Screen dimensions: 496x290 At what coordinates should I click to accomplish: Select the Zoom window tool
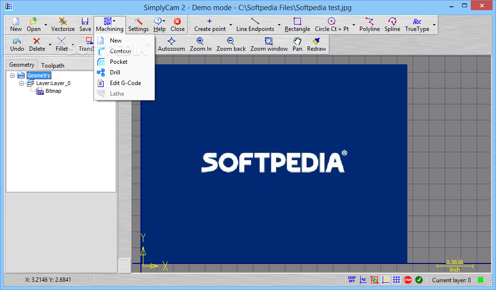point(269,44)
